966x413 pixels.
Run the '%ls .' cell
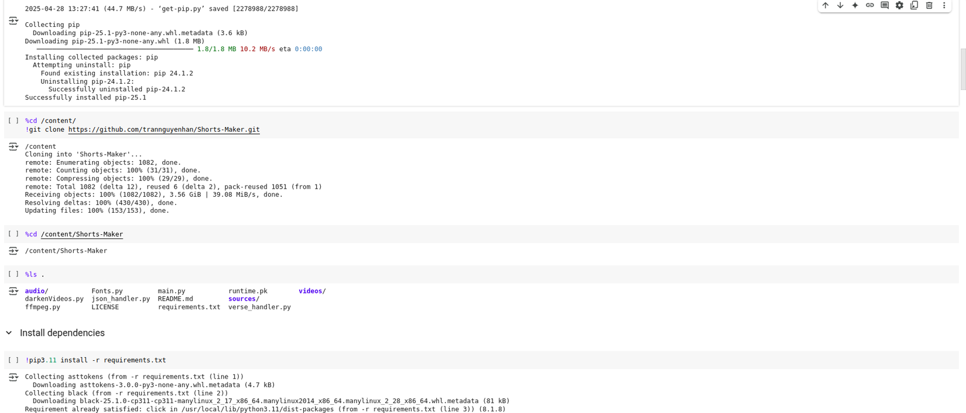tap(13, 274)
